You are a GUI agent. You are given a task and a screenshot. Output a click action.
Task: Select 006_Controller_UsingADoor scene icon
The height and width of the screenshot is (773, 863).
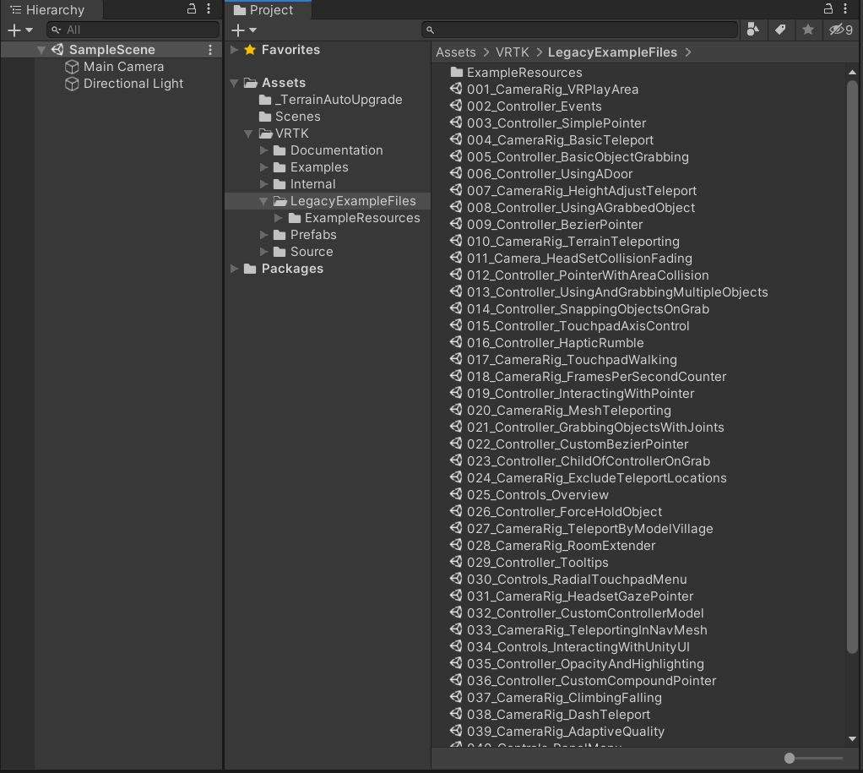pyautogui.click(x=456, y=174)
